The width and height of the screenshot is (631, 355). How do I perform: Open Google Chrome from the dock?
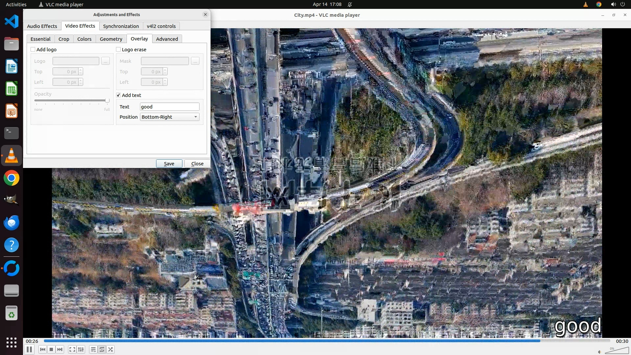pyautogui.click(x=12, y=178)
